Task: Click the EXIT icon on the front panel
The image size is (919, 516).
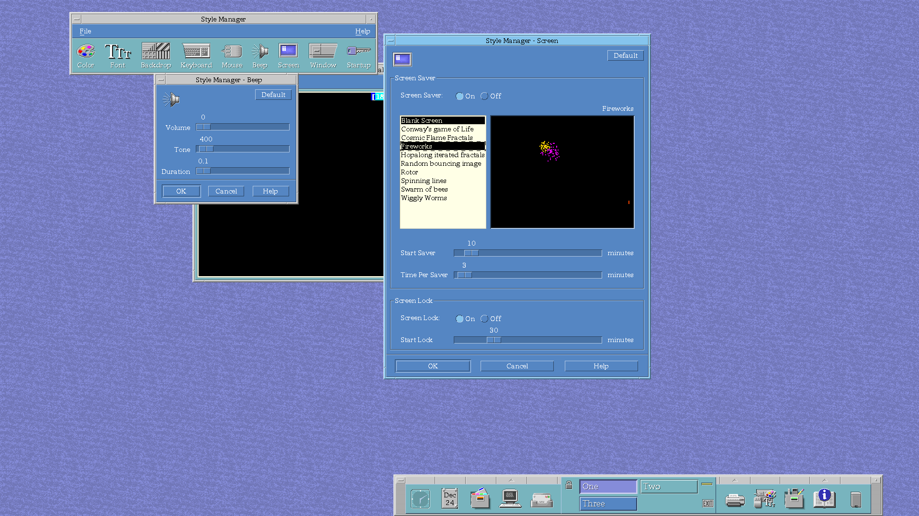Action: click(708, 504)
